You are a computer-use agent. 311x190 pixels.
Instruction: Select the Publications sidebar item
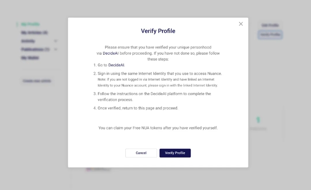[x=35, y=49]
